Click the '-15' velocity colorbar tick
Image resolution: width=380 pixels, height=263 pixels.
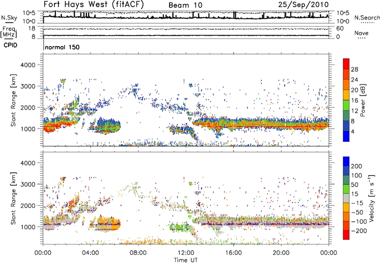[x=357, y=203]
